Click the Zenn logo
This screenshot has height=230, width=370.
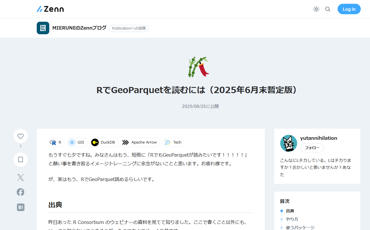tap(50, 9)
